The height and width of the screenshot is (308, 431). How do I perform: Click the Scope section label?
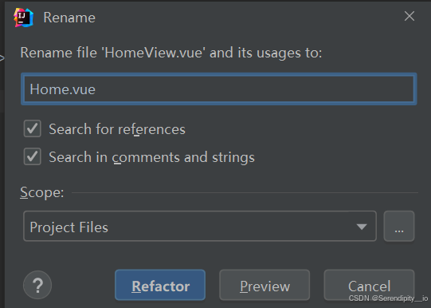(41, 192)
